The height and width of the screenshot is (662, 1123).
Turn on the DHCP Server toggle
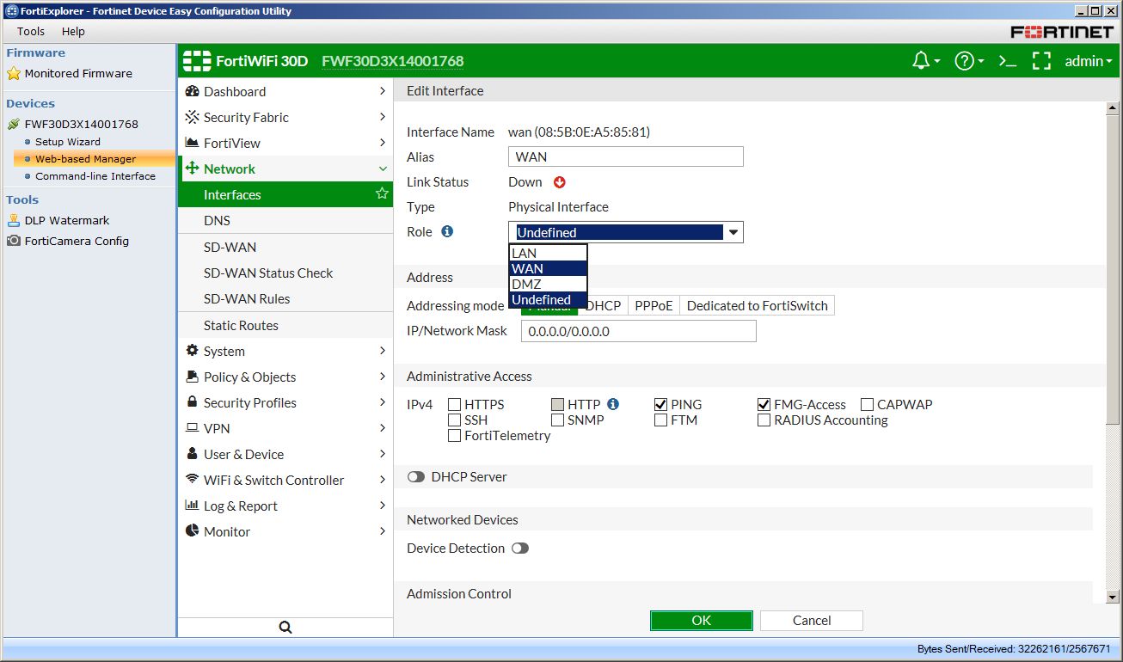click(x=416, y=477)
